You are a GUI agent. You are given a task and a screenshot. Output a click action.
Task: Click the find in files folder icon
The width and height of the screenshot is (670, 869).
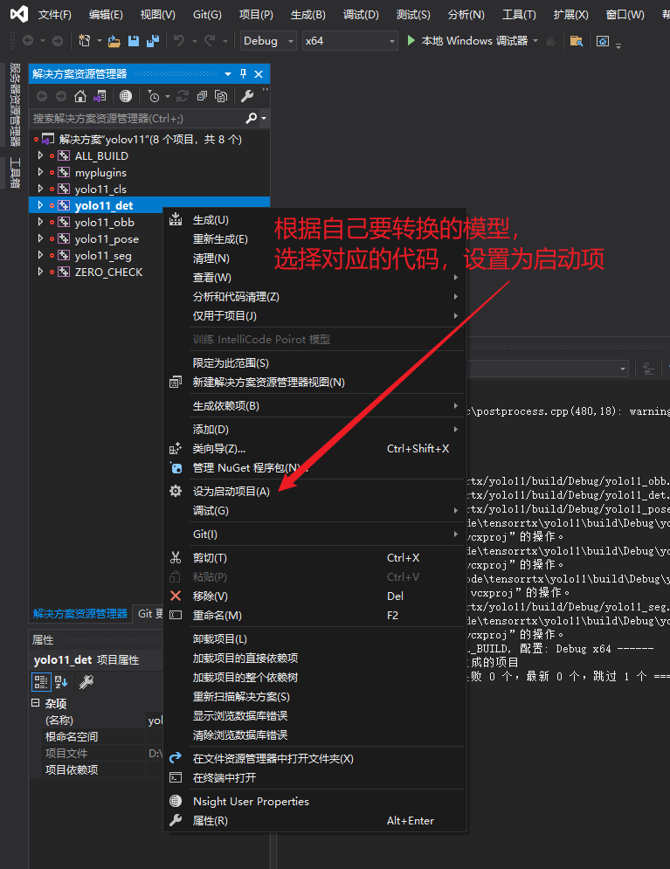pyautogui.click(x=577, y=41)
